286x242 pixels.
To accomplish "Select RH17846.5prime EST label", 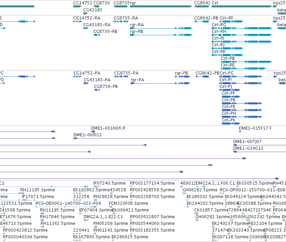I will (x=57, y=217).
